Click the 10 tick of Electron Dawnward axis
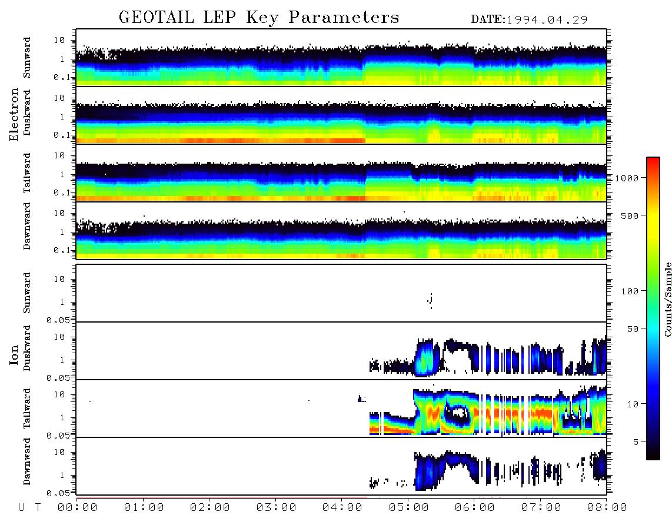The image size is (672, 518). 59,213
